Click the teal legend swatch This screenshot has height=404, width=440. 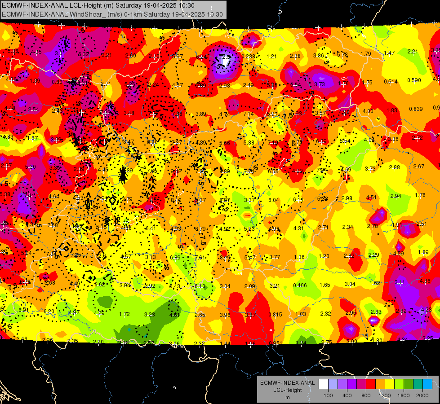point(418,384)
